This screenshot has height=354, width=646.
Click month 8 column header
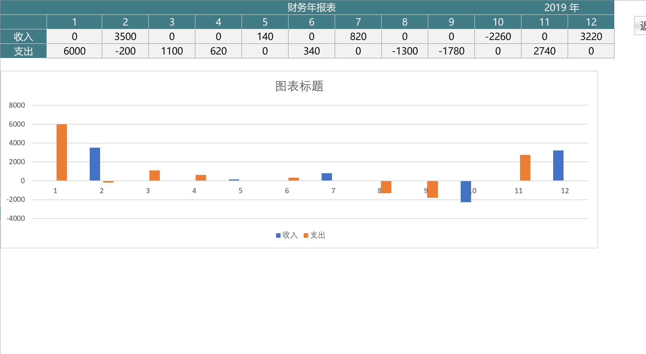click(405, 22)
